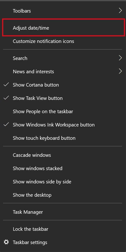Screen dimensions: 126x252
Task: Expand News and interests submenu arrow
Action: (x=120, y=71)
